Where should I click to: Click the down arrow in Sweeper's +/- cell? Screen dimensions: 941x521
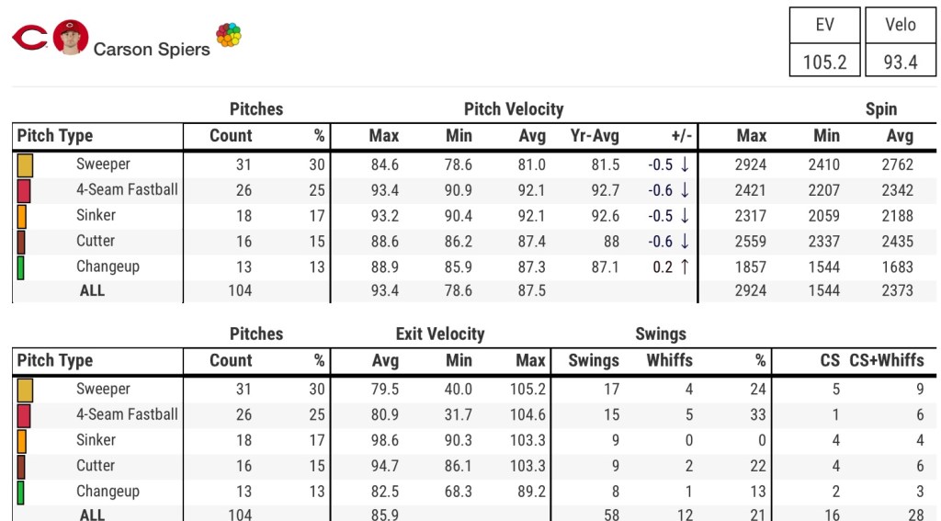coord(685,165)
